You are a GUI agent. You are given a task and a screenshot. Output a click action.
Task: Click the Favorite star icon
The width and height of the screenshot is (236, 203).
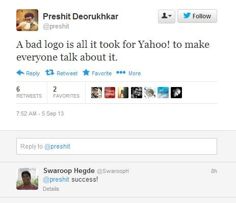pyautogui.click(x=86, y=73)
